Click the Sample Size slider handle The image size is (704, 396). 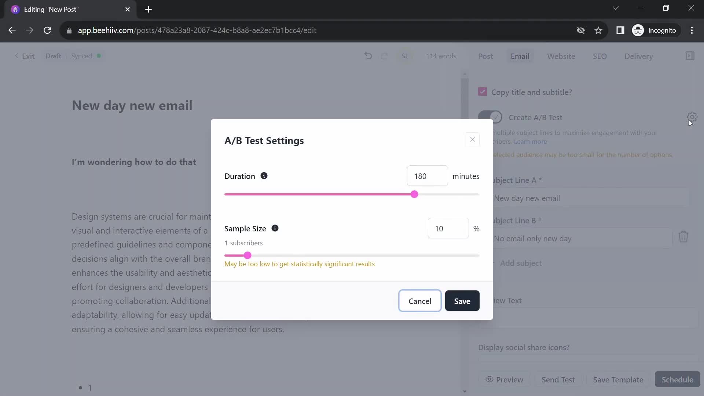point(247,256)
